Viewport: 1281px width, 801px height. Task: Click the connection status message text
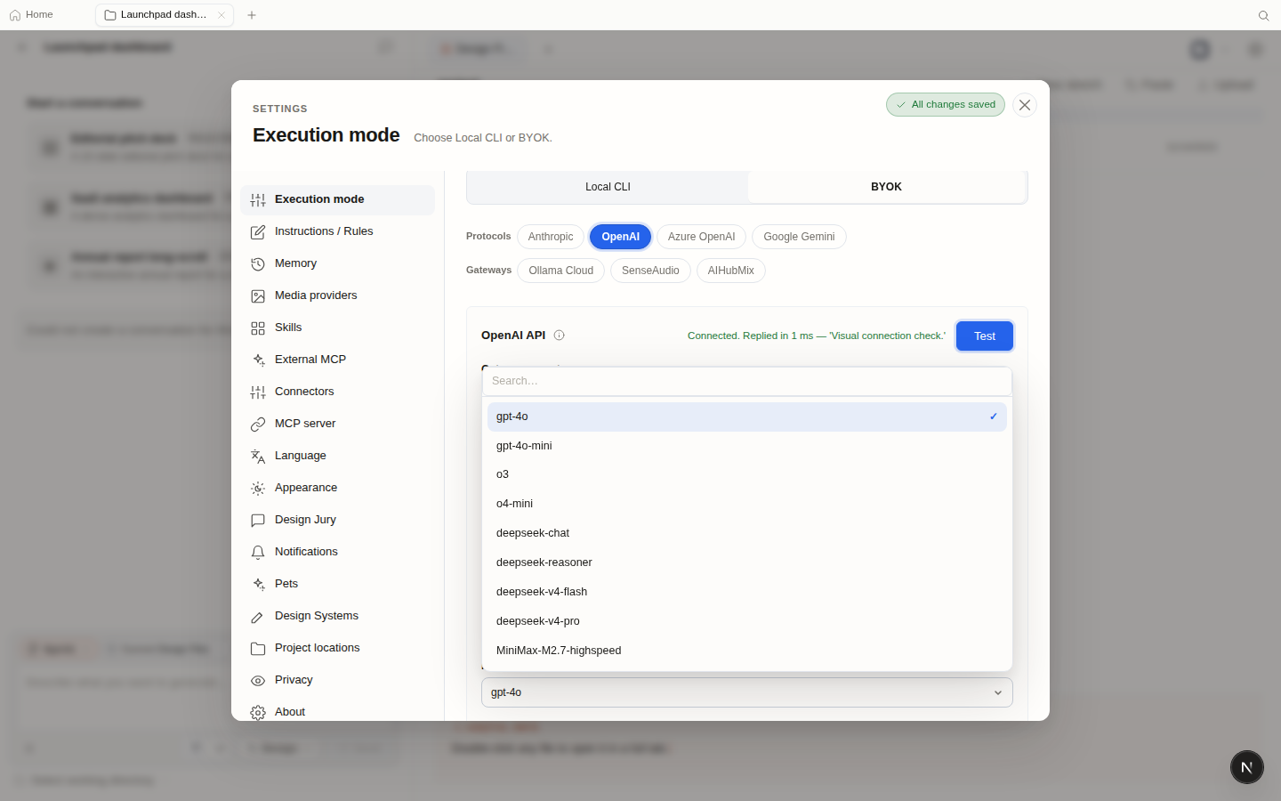tap(817, 336)
